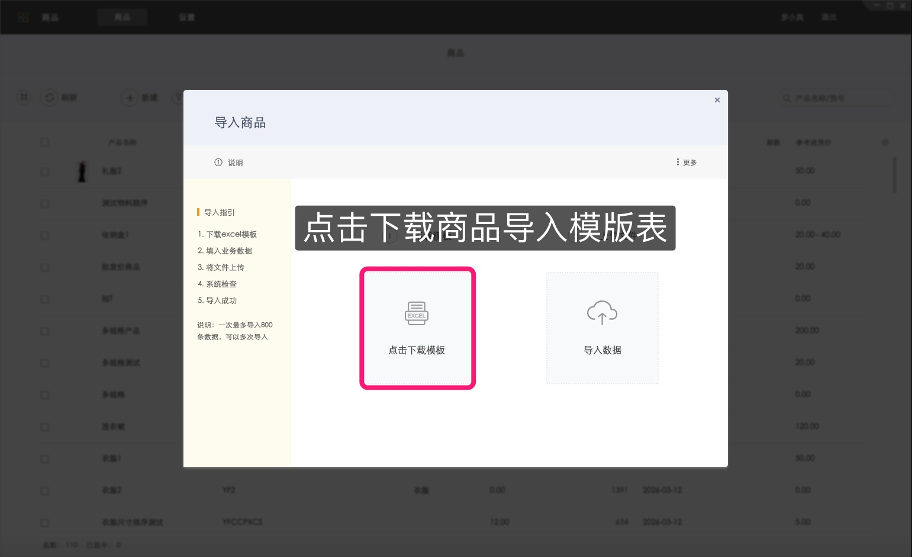Click the 点击下载模板 EXCEL template card
Image resolution: width=912 pixels, height=557 pixels.
(x=417, y=328)
